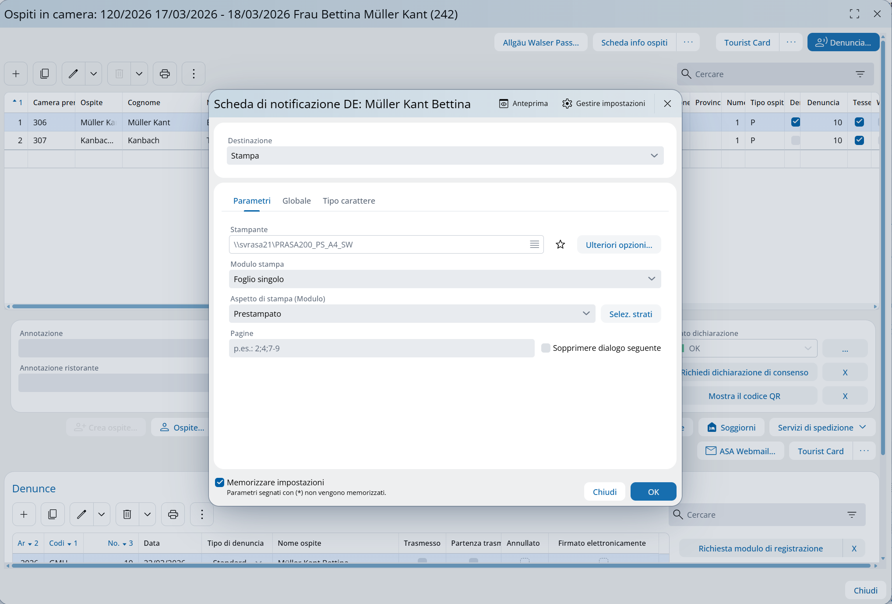Click into the Pagine input field
The height and width of the screenshot is (604, 892).
pyautogui.click(x=381, y=348)
